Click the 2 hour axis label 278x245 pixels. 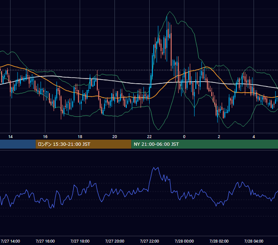tap(219, 137)
